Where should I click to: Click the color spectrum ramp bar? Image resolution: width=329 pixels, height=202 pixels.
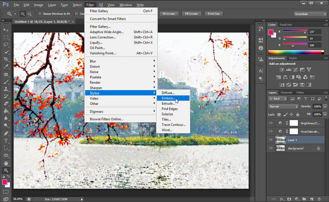tap(295, 52)
